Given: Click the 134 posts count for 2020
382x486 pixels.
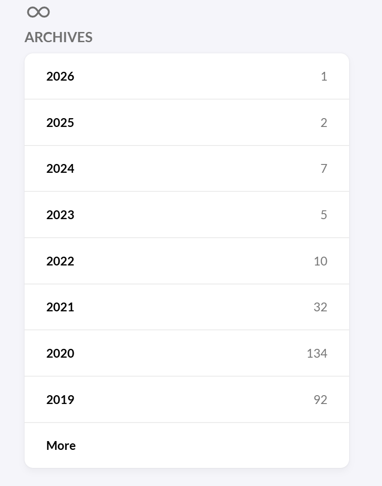Looking at the screenshot, I should click(317, 353).
